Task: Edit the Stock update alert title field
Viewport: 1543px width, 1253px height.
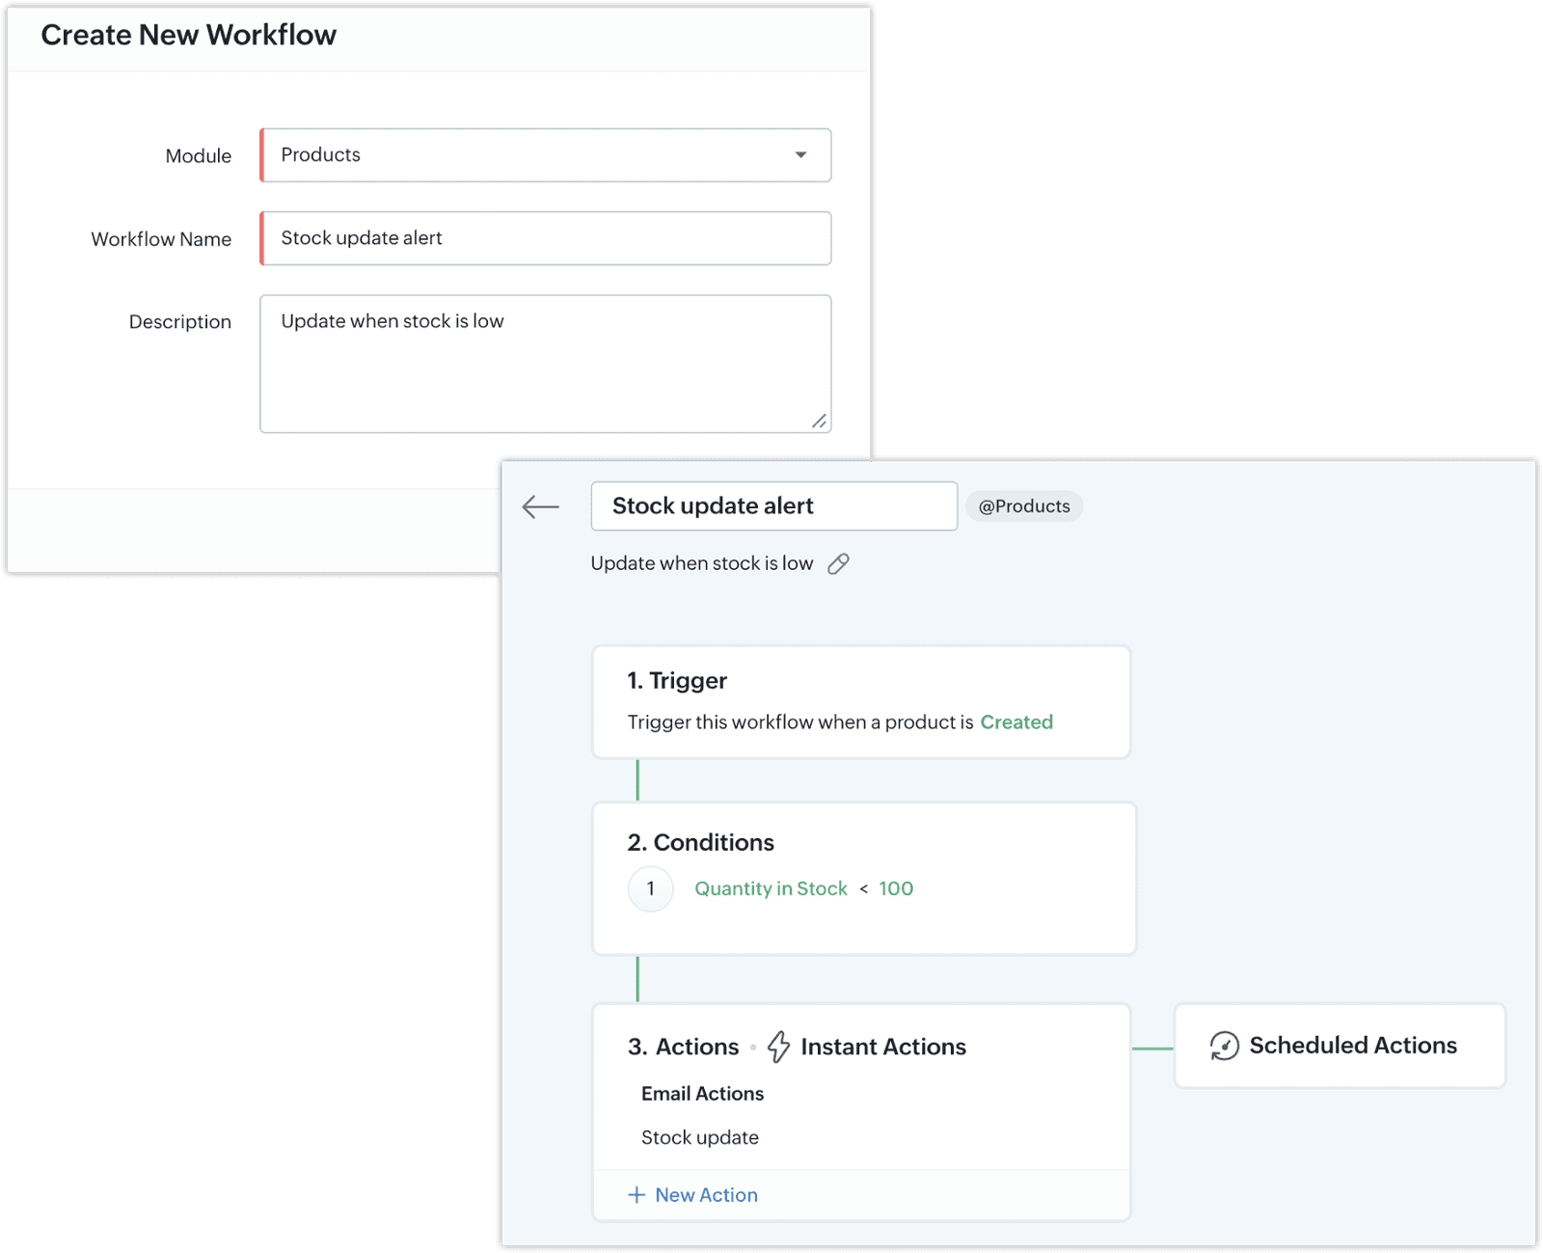Action: [x=773, y=506]
